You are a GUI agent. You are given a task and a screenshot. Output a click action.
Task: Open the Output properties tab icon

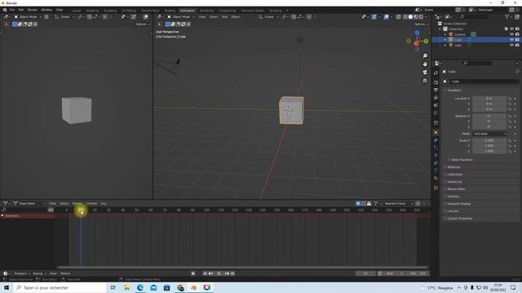click(436, 90)
